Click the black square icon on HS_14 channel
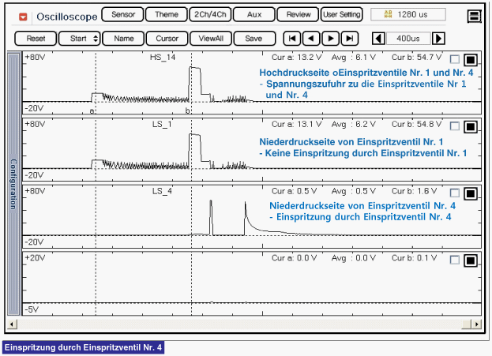The width and height of the screenshot is (492, 356). 470,60
